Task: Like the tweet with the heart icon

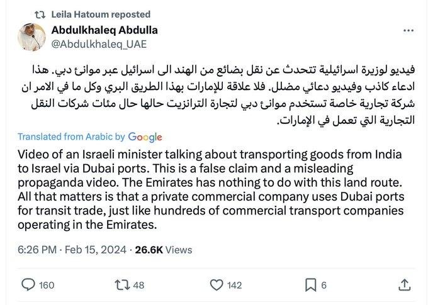Action: pyautogui.click(x=216, y=286)
